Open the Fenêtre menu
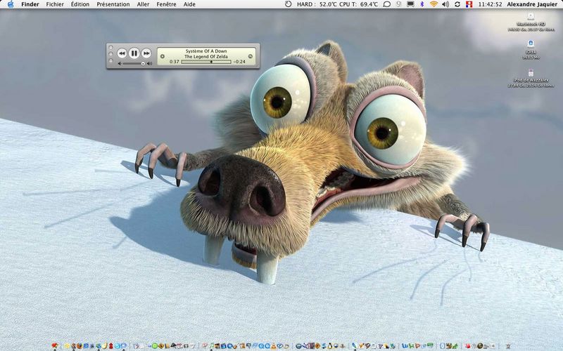 (x=167, y=4)
